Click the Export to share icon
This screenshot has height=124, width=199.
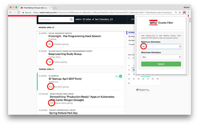137,90
